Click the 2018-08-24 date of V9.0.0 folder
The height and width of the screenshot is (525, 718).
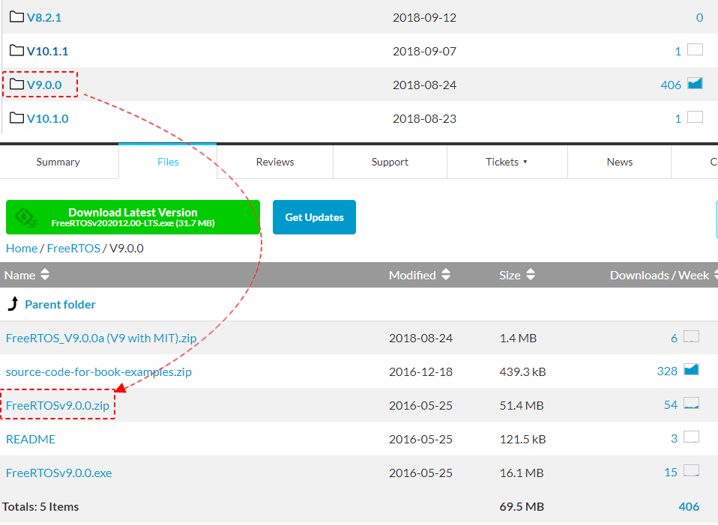point(424,85)
